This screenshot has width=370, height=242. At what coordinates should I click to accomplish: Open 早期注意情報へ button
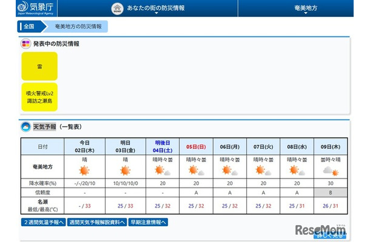(x=148, y=222)
